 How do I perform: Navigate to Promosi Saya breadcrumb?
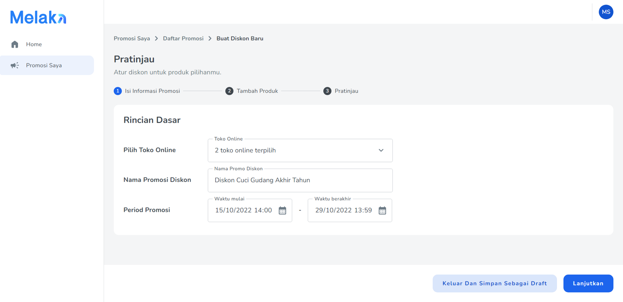pyautogui.click(x=132, y=38)
